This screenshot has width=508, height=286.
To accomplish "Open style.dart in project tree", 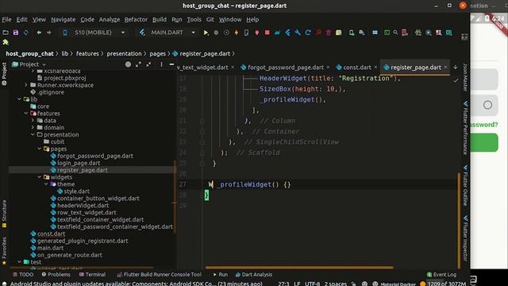I will point(77,191).
